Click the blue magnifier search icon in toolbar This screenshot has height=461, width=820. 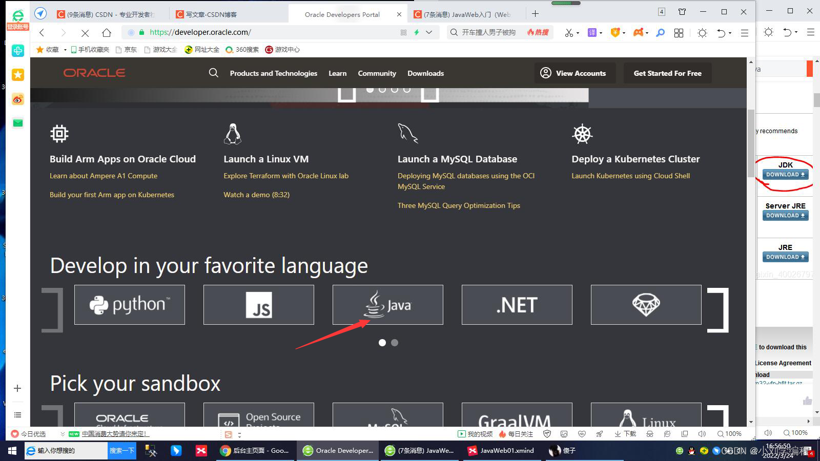point(660,32)
